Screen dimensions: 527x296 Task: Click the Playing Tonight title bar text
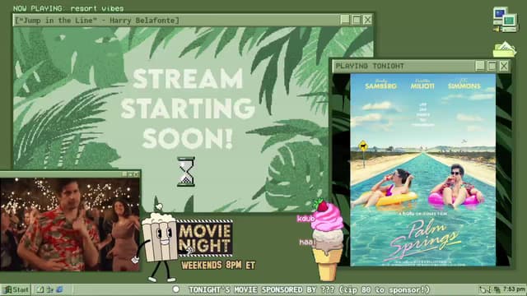(x=370, y=66)
